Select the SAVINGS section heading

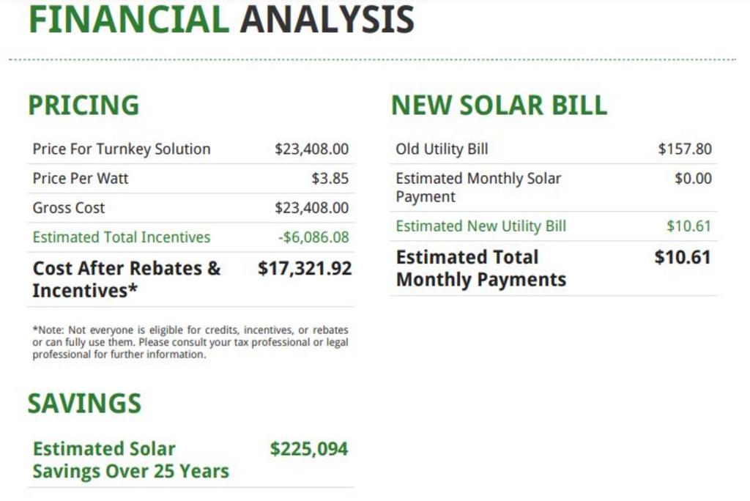tap(84, 404)
